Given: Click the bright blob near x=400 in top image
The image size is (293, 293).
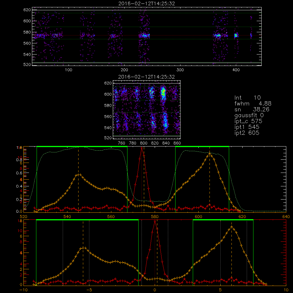Looking at the screenshot, I should click(x=236, y=35).
